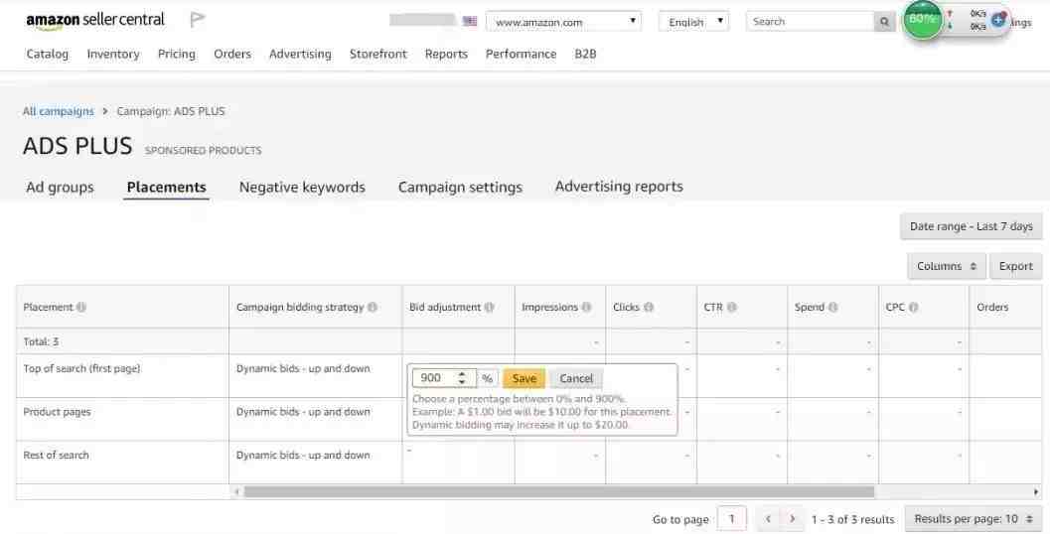Open the Inventory menu
This screenshot has height=534, width=1050.
[x=113, y=55]
